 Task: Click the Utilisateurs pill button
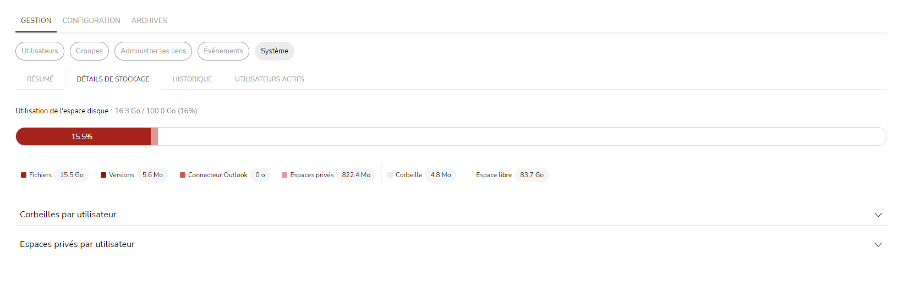point(40,51)
